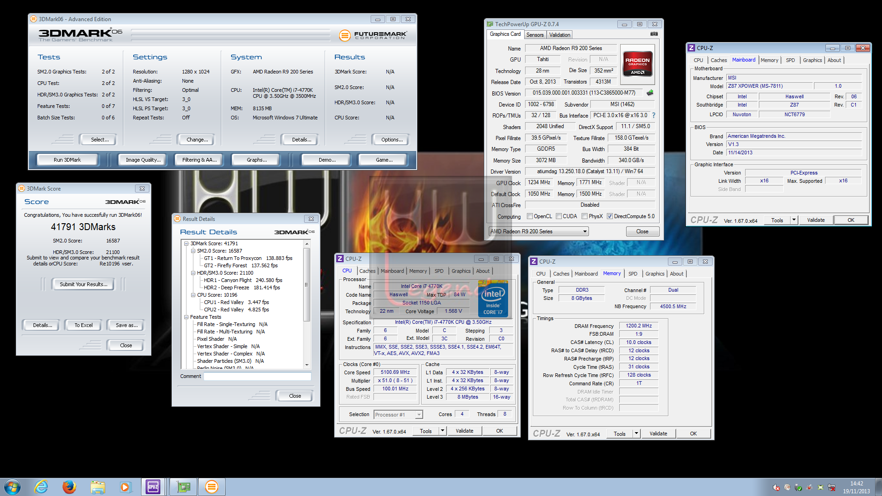This screenshot has height=496, width=882.
Task: Open the About tab in Mainboard CPU-Z window
Action: [x=834, y=60]
